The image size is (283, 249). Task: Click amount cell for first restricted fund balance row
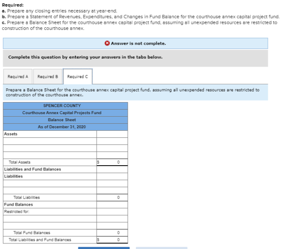(112, 219)
